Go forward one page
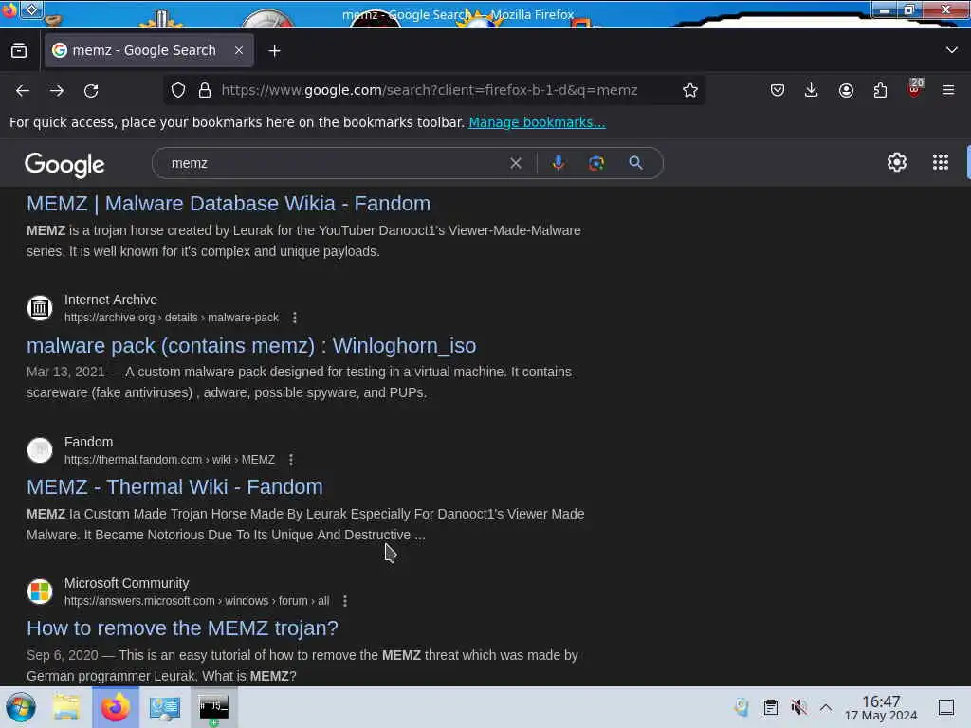 tap(57, 90)
